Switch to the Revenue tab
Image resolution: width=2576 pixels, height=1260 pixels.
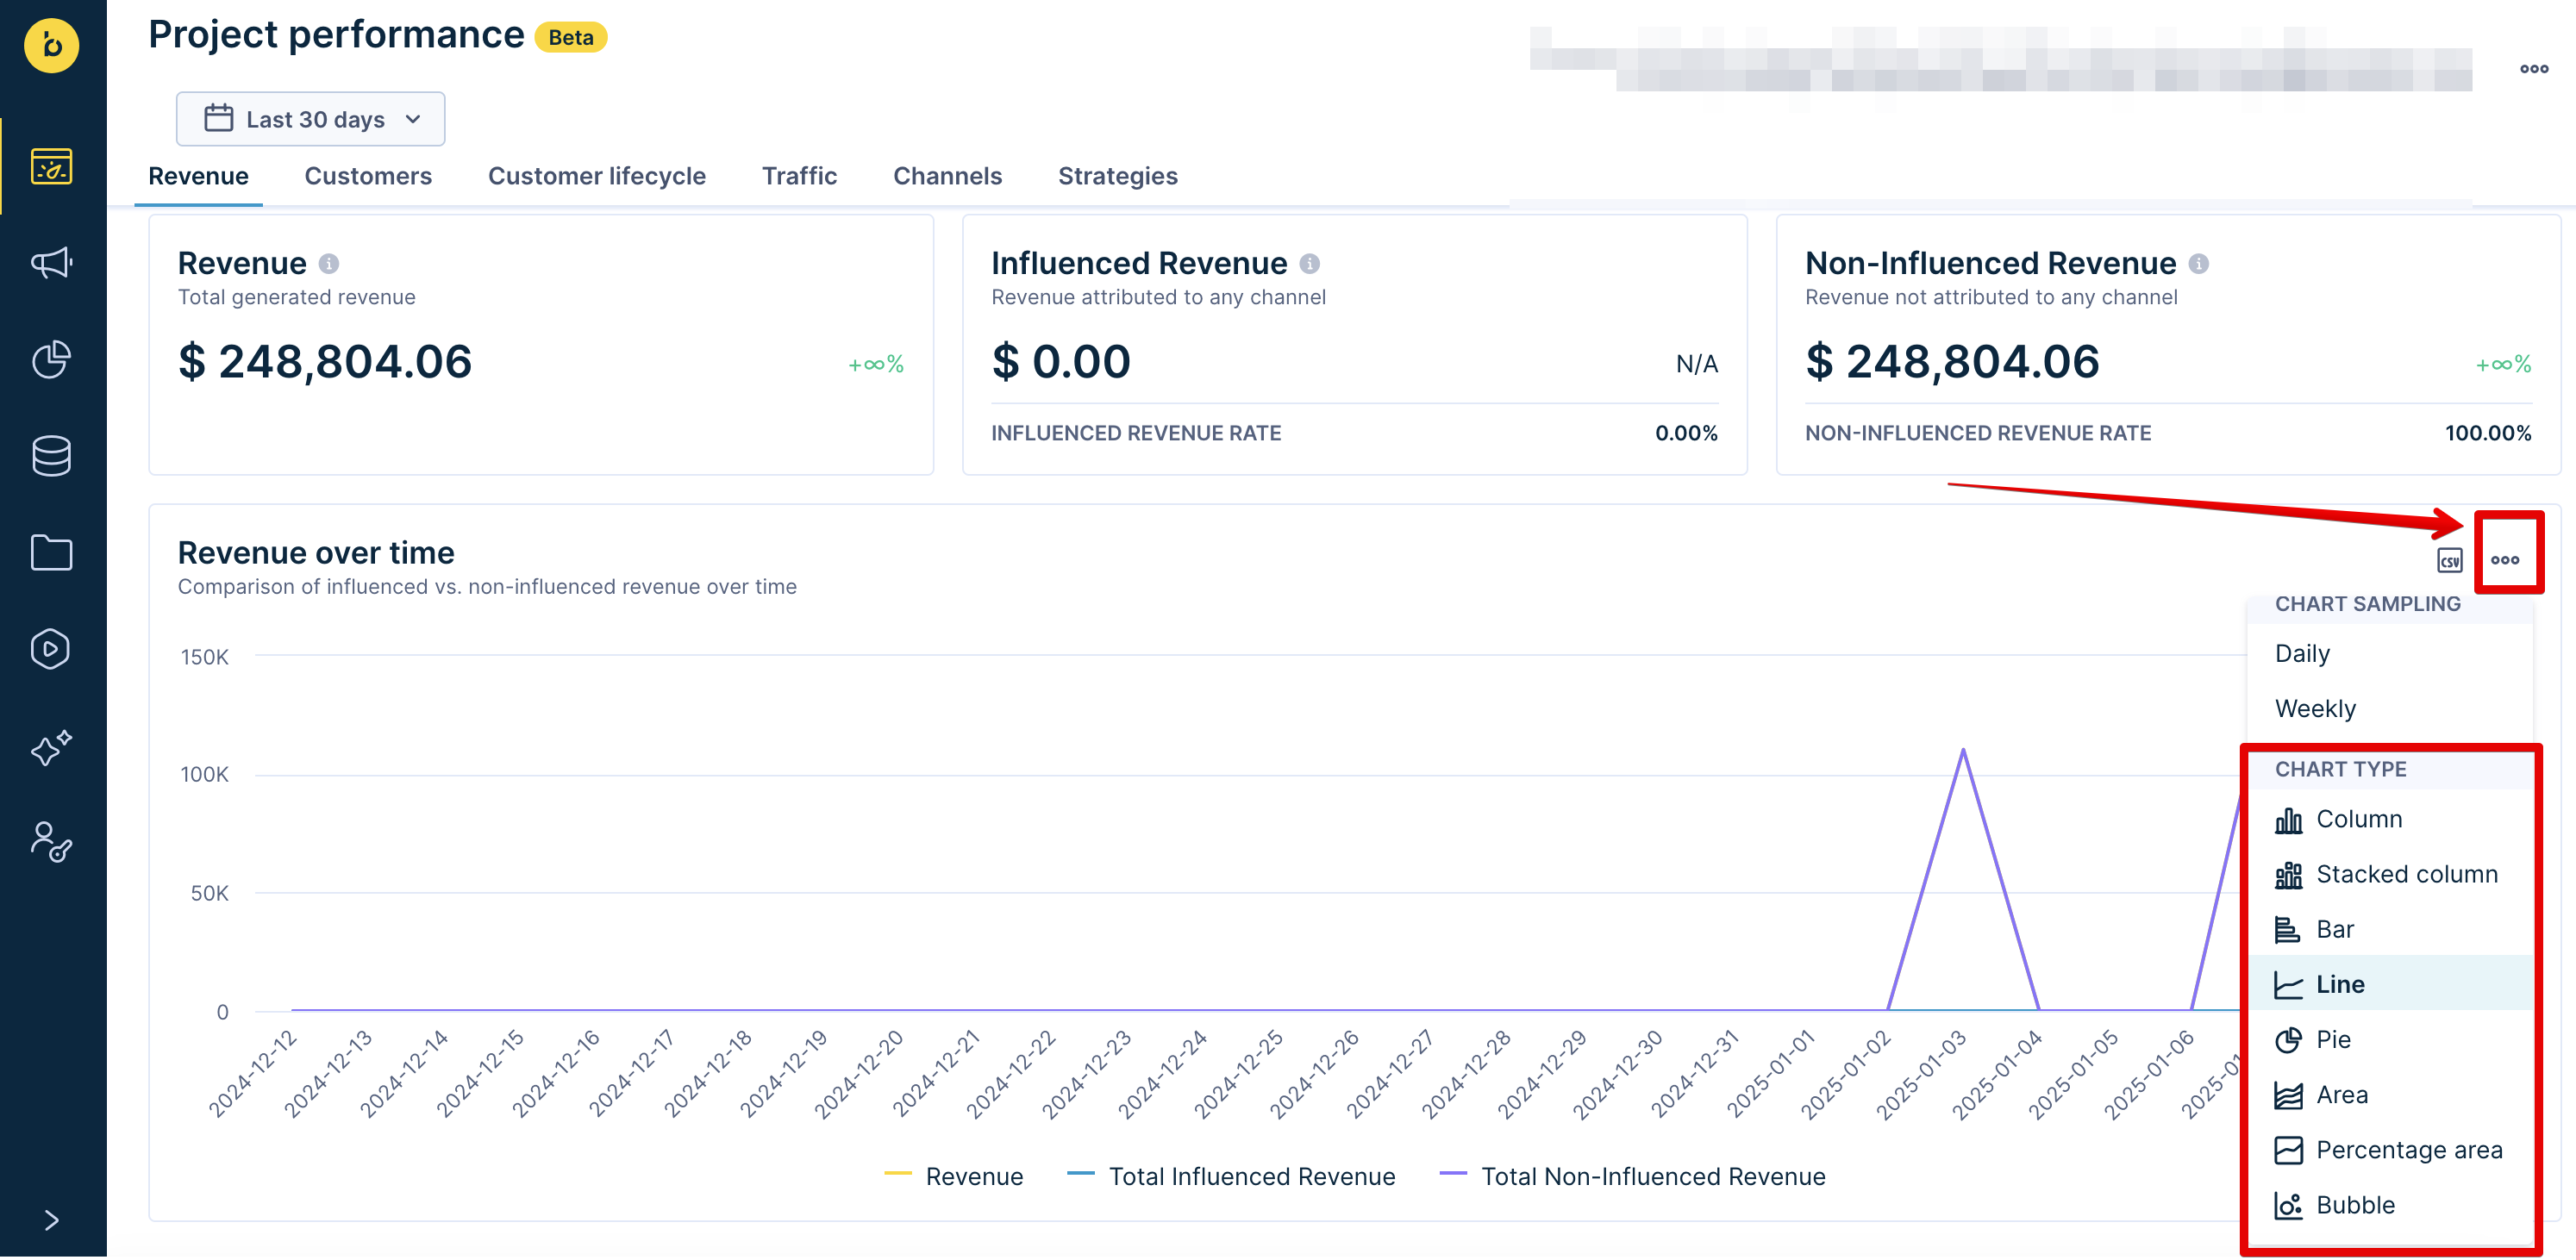[x=198, y=176]
